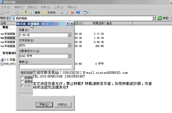Click the Back arrow toolbar icon
Image resolution: width=172 pixels, height=113 pixels.
tap(2, 13)
